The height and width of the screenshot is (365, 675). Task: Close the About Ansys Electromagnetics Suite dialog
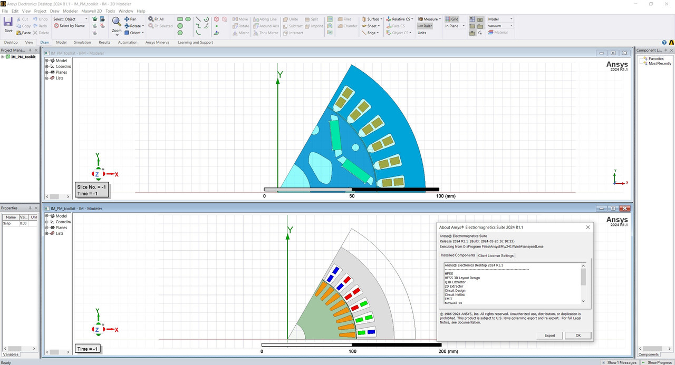[588, 227]
